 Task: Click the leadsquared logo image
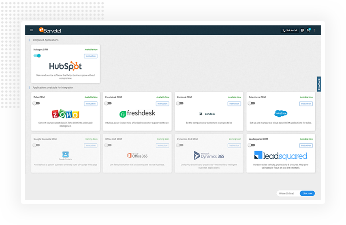click(280, 156)
